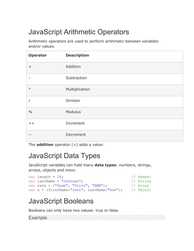
Task: Click the '// String' comment
Action: pyautogui.click(x=141, y=181)
